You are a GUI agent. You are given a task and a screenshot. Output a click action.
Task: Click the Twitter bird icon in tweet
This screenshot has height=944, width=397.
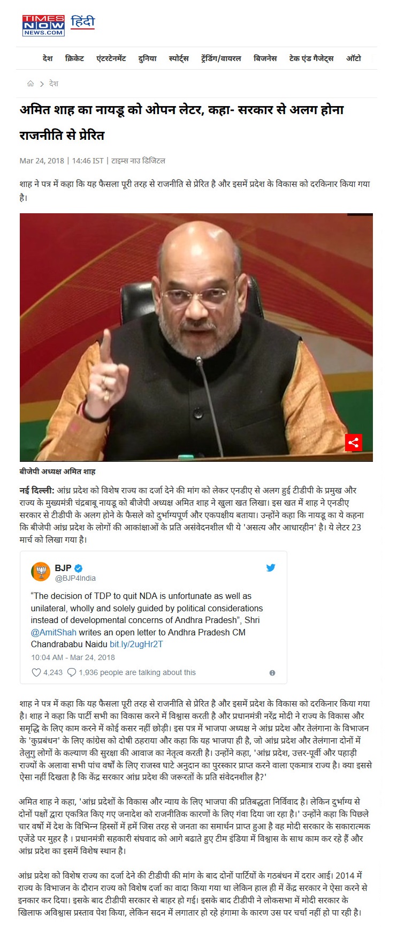(x=271, y=568)
